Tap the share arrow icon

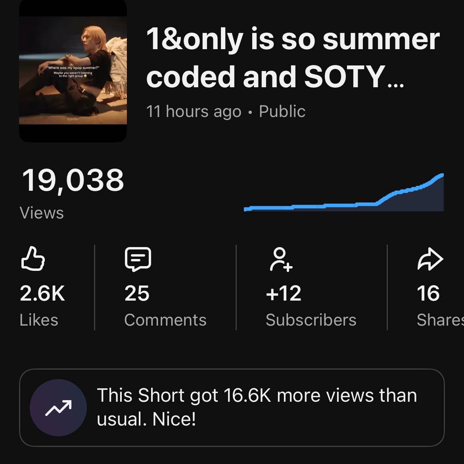(x=430, y=259)
